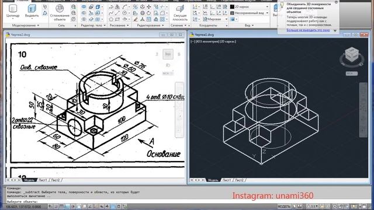Viewport: 374px width, 210px height.
Task: Open МСК menu below ViewCube in Чертеж1.dwg
Action: pos(352,73)
